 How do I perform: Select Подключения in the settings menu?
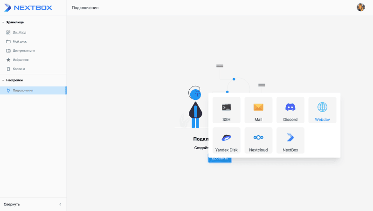[23, 90]
